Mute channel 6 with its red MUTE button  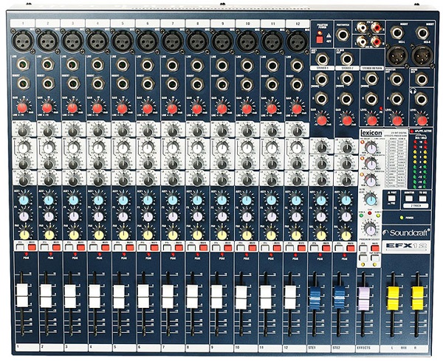154,248
